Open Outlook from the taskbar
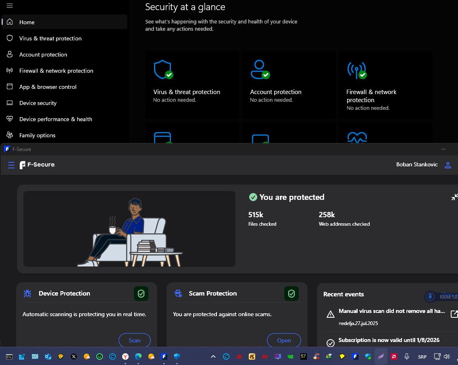The width and height of the screenshot is (458, 365). [48, 357]
